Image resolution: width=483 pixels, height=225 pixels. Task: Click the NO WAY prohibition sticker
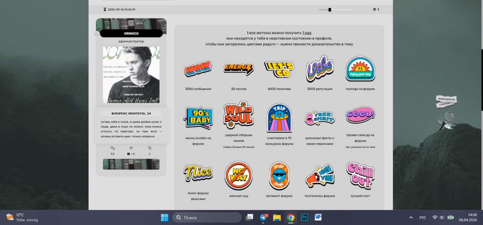[238, 176]
